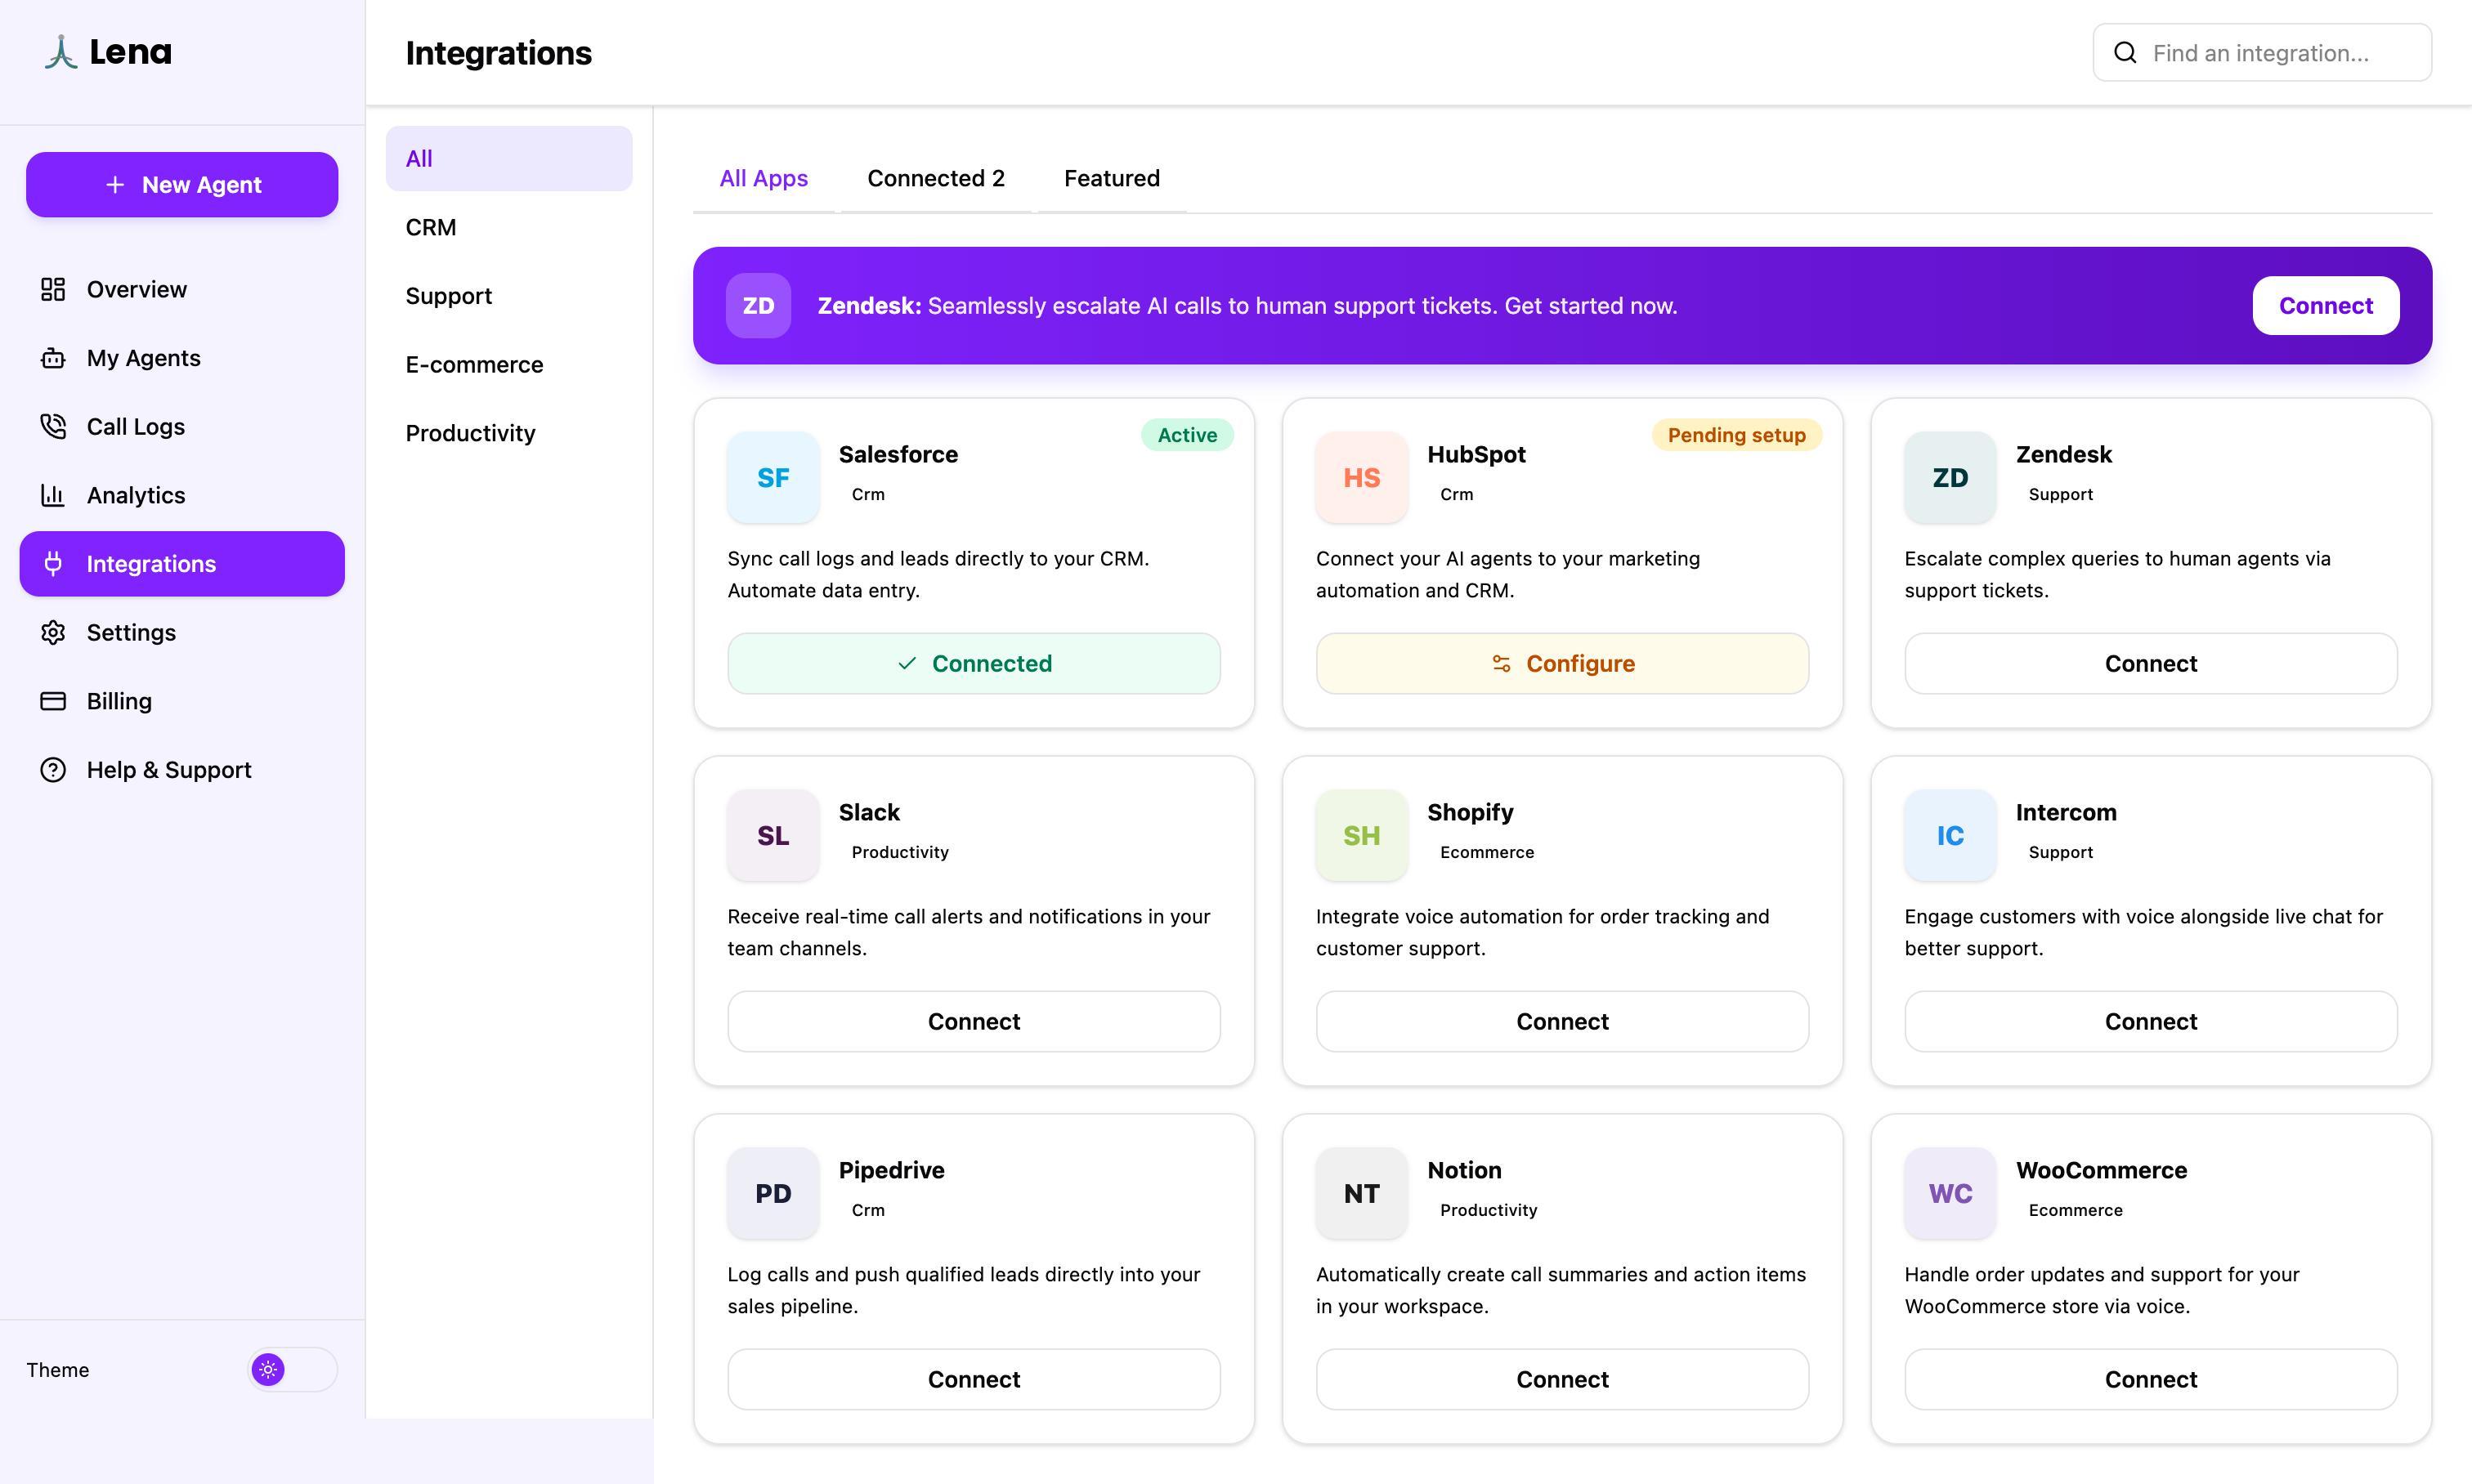The width and height of the screenshot is (2472, 1484).
Task: Click the Pending setup badge on HubSpot
Action: pos(1735,435)
